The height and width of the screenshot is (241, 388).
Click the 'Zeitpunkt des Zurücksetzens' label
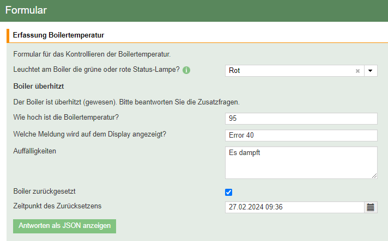pyautogui.click(x=57, y=205)
